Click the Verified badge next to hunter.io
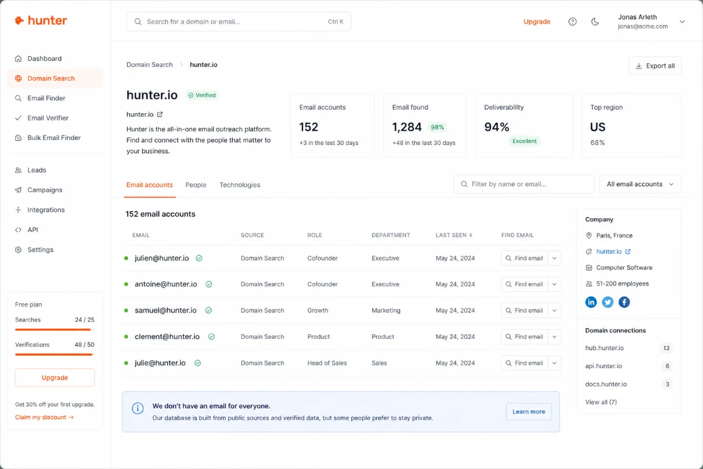 point(202,95)
